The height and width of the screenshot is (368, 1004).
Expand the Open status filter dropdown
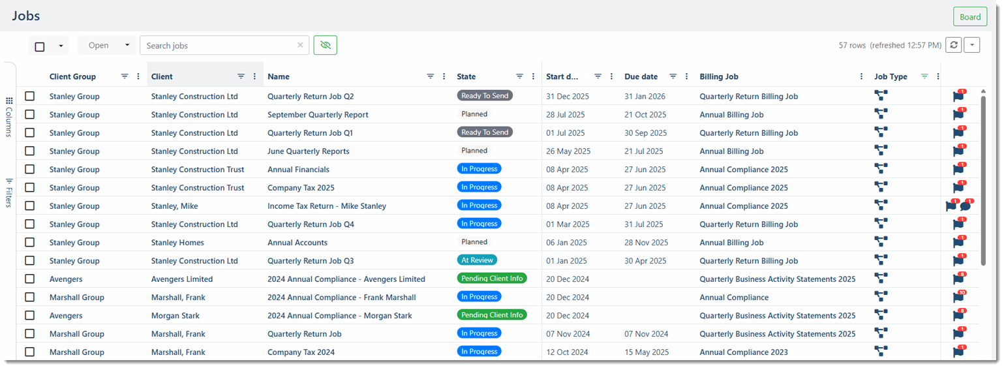coord(107,45)
